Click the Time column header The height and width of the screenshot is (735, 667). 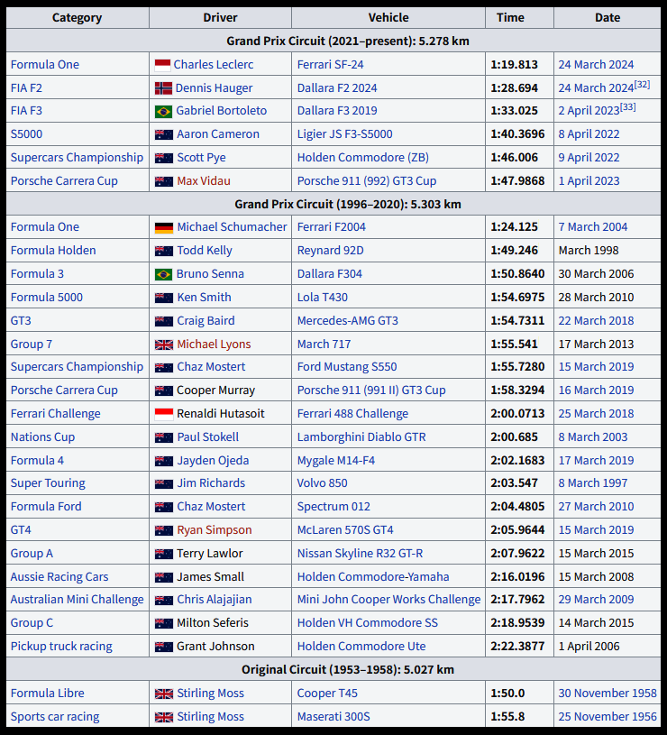[x=519, y=18]
